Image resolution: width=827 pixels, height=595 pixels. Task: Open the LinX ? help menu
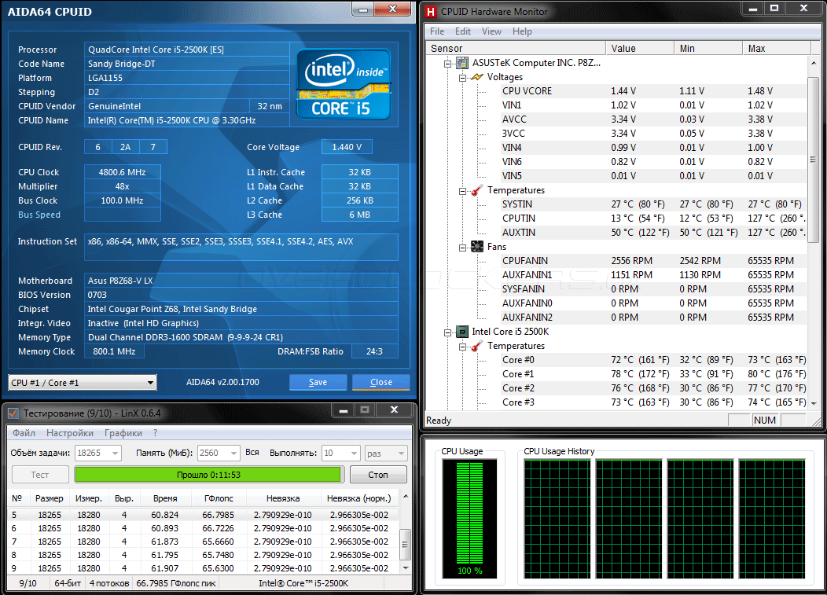(x=156, y=432)
